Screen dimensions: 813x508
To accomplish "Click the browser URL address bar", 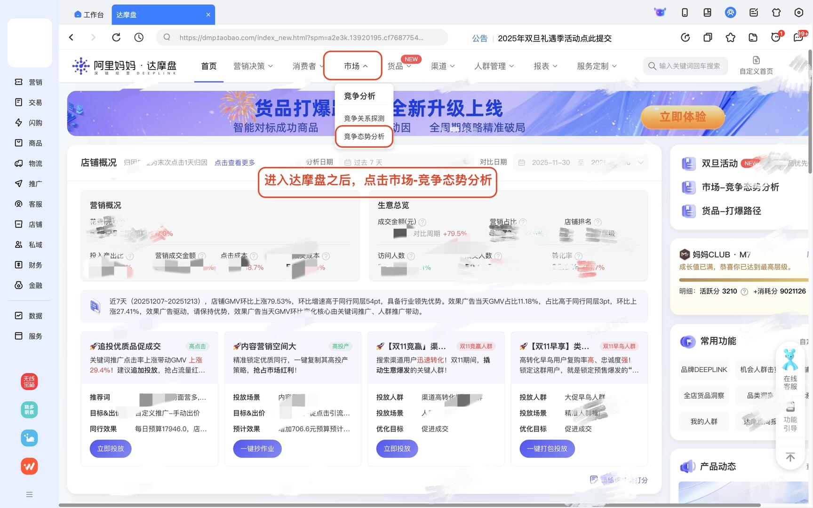I will click(x=302, y=37).
